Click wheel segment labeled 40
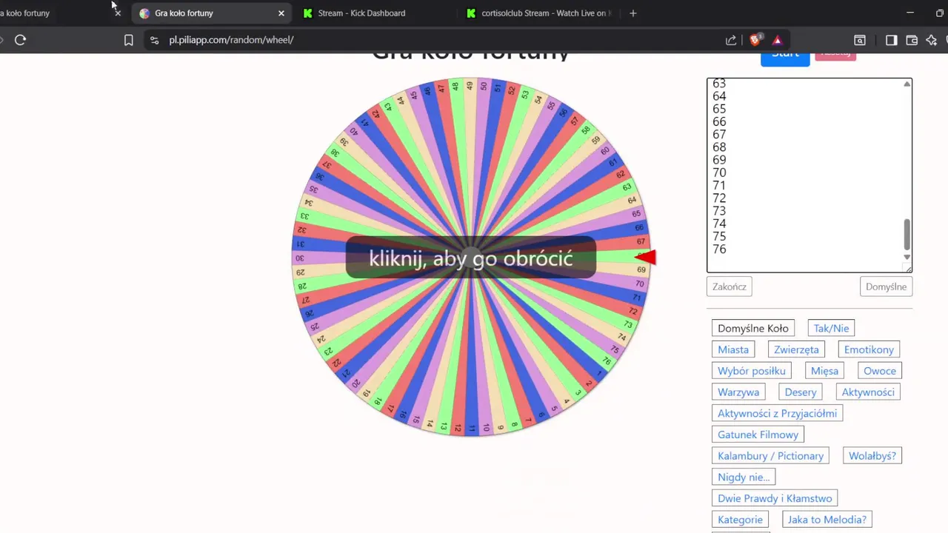 [x=353, y=131]
